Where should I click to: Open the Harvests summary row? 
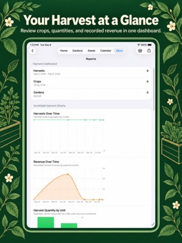pyautogui.click(x=91, y=72)
